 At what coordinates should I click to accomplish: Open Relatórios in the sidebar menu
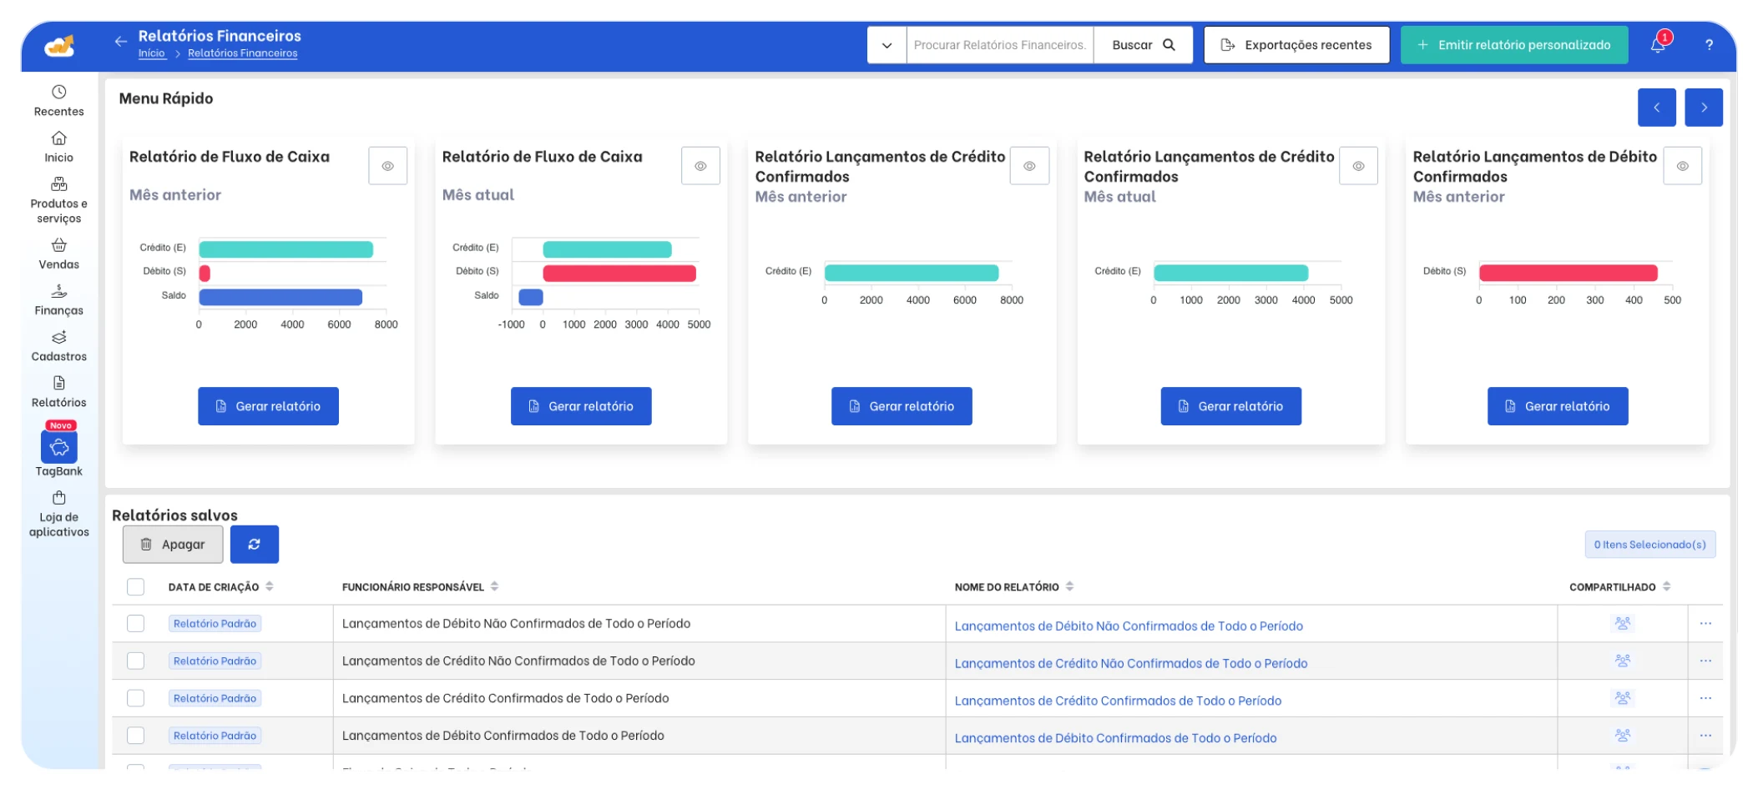coord(58,392)
